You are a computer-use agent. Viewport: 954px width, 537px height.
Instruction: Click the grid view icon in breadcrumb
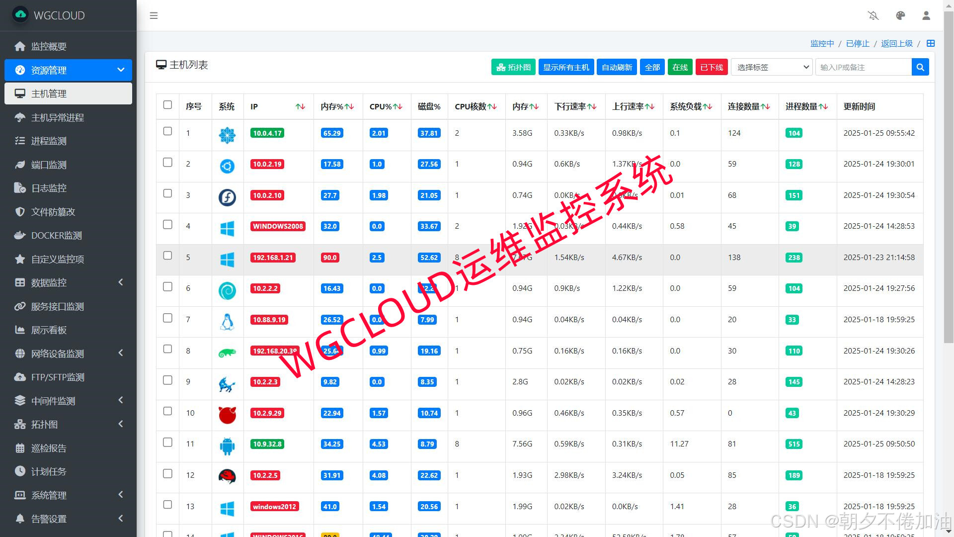[931, 43]
